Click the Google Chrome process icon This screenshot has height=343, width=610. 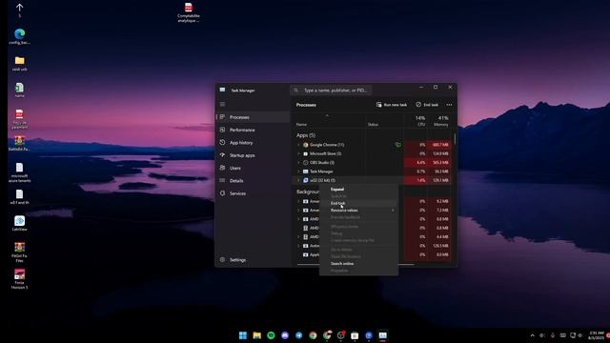(306, 145)
